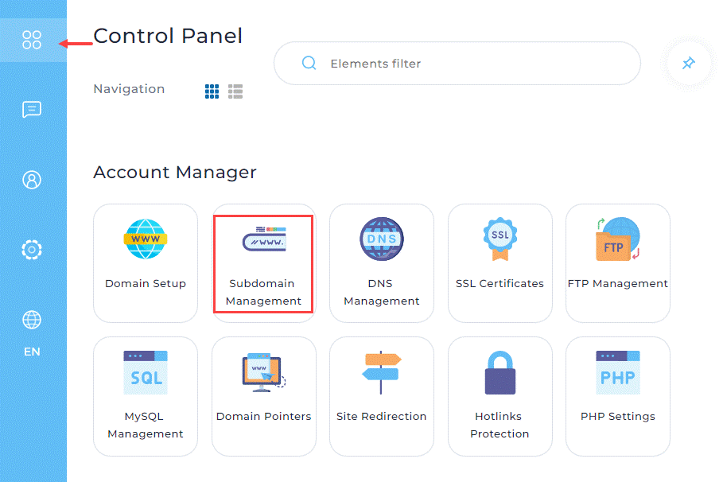Open the EN language selector
This screenshot has height=482, width=723.
tap(32, 331)
